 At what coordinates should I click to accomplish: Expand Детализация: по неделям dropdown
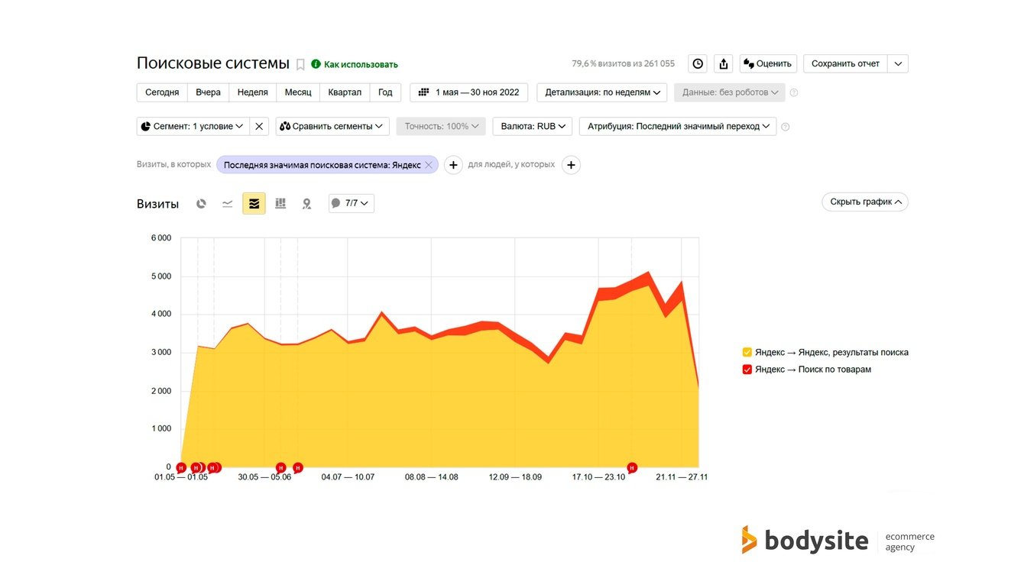coord(602,93)
